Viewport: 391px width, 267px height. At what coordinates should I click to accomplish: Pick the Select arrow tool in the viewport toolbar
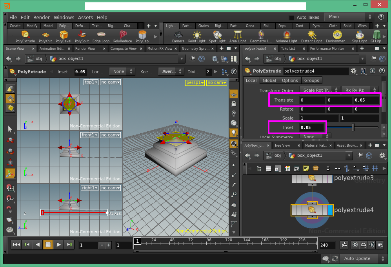click(x=10, y=129)
